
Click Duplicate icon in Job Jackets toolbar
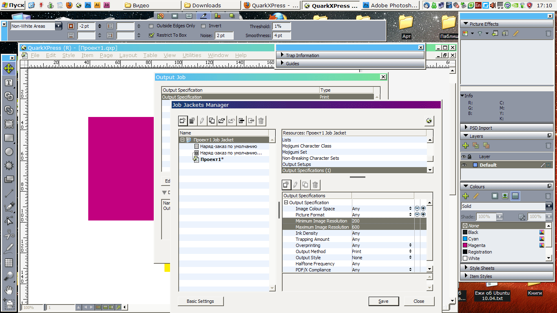(x=212, y=121)
